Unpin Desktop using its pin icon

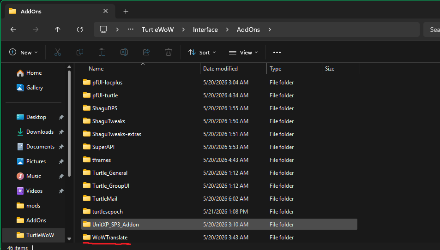point(61,117)
